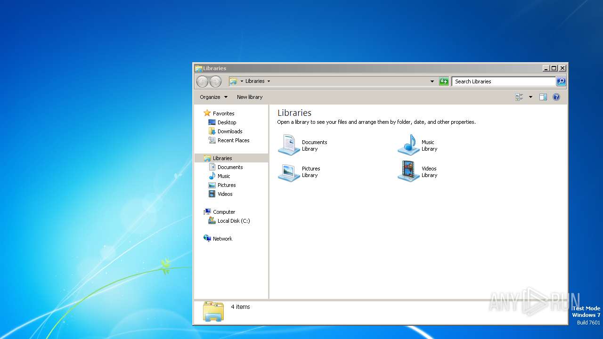Open the Help button
Viewport: 603px width, 339px height.
[x=556, y=97]
